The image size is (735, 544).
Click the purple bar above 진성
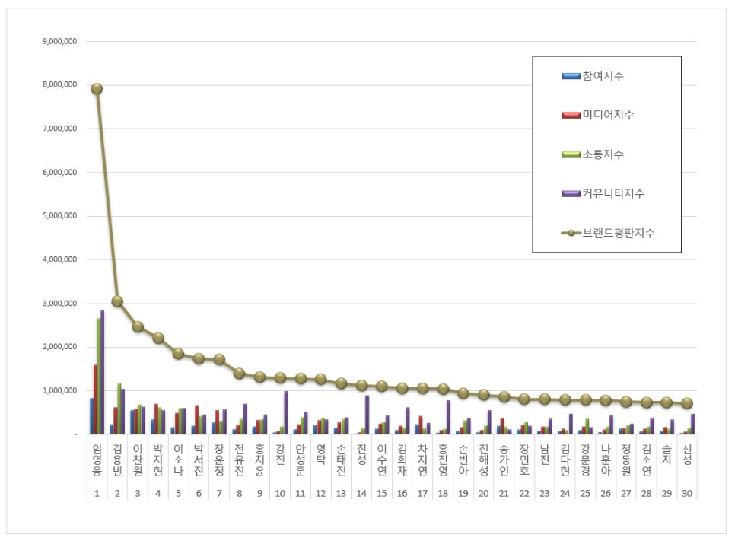(367, 415)
